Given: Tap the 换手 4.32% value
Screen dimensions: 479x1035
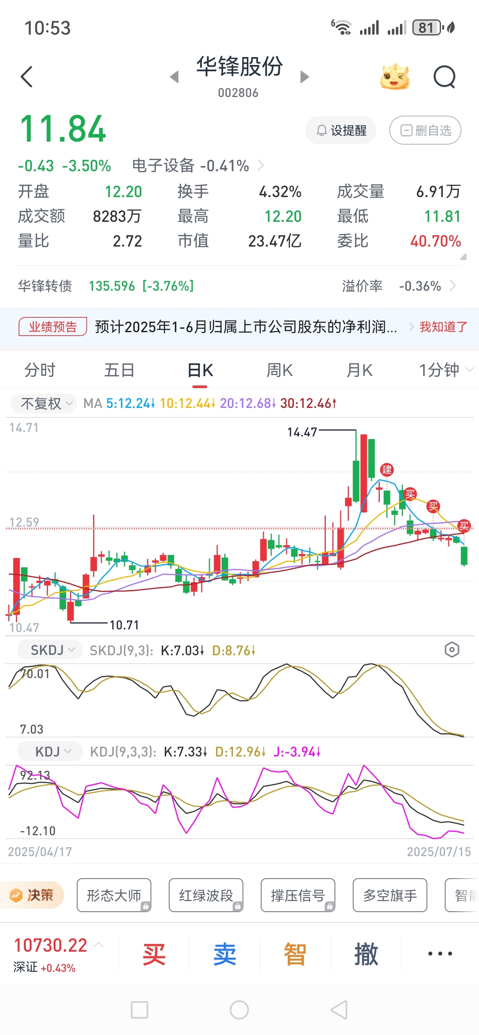Looking at the screenshot, I should [280, 192].
